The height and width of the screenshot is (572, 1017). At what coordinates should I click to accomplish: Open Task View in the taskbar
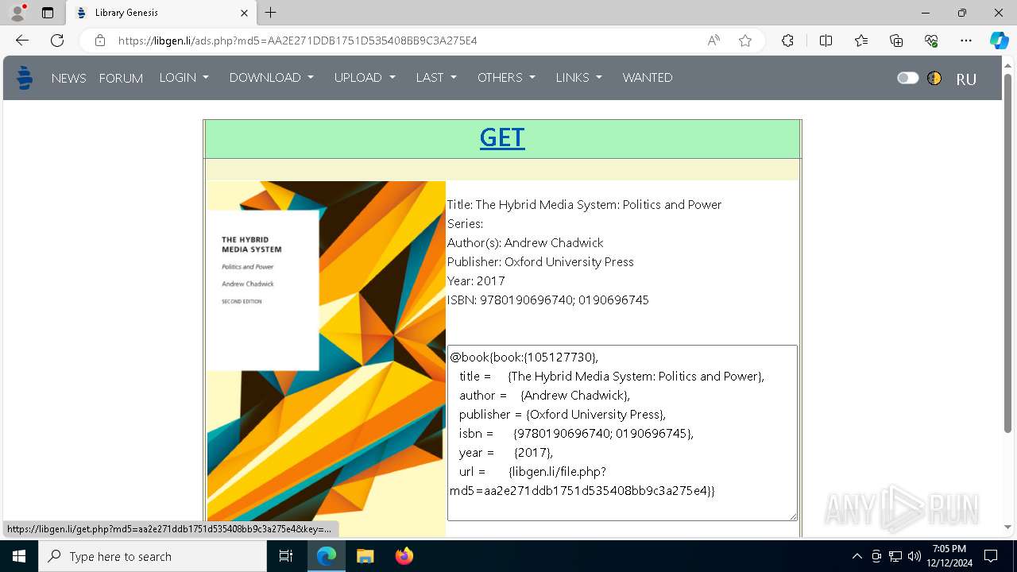287,556
